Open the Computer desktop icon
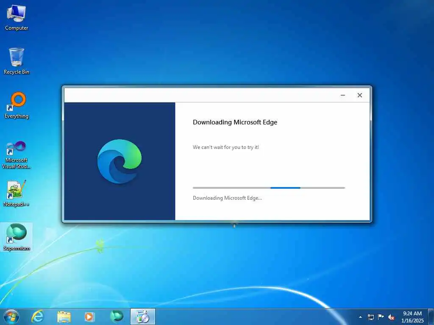 point(17,17)
